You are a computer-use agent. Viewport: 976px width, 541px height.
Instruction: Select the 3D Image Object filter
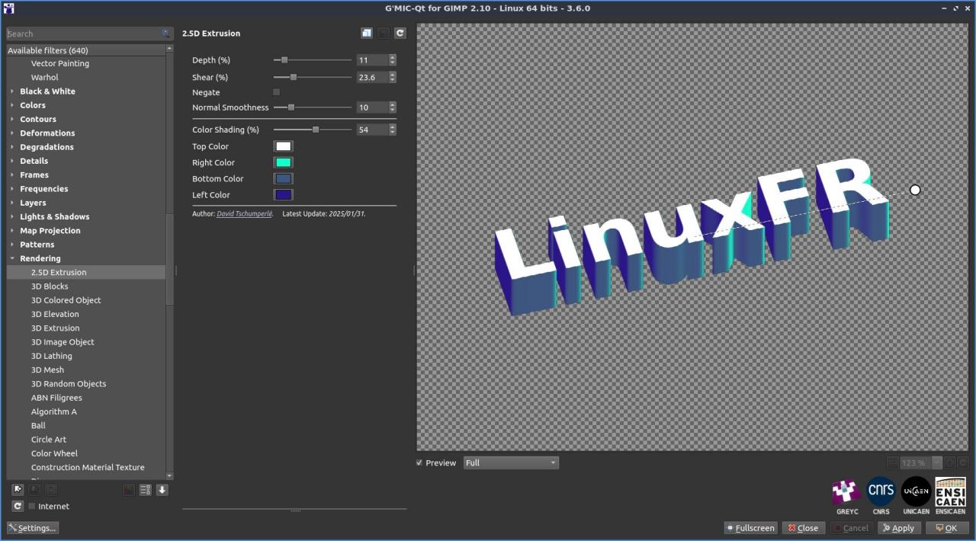(63, 342)
